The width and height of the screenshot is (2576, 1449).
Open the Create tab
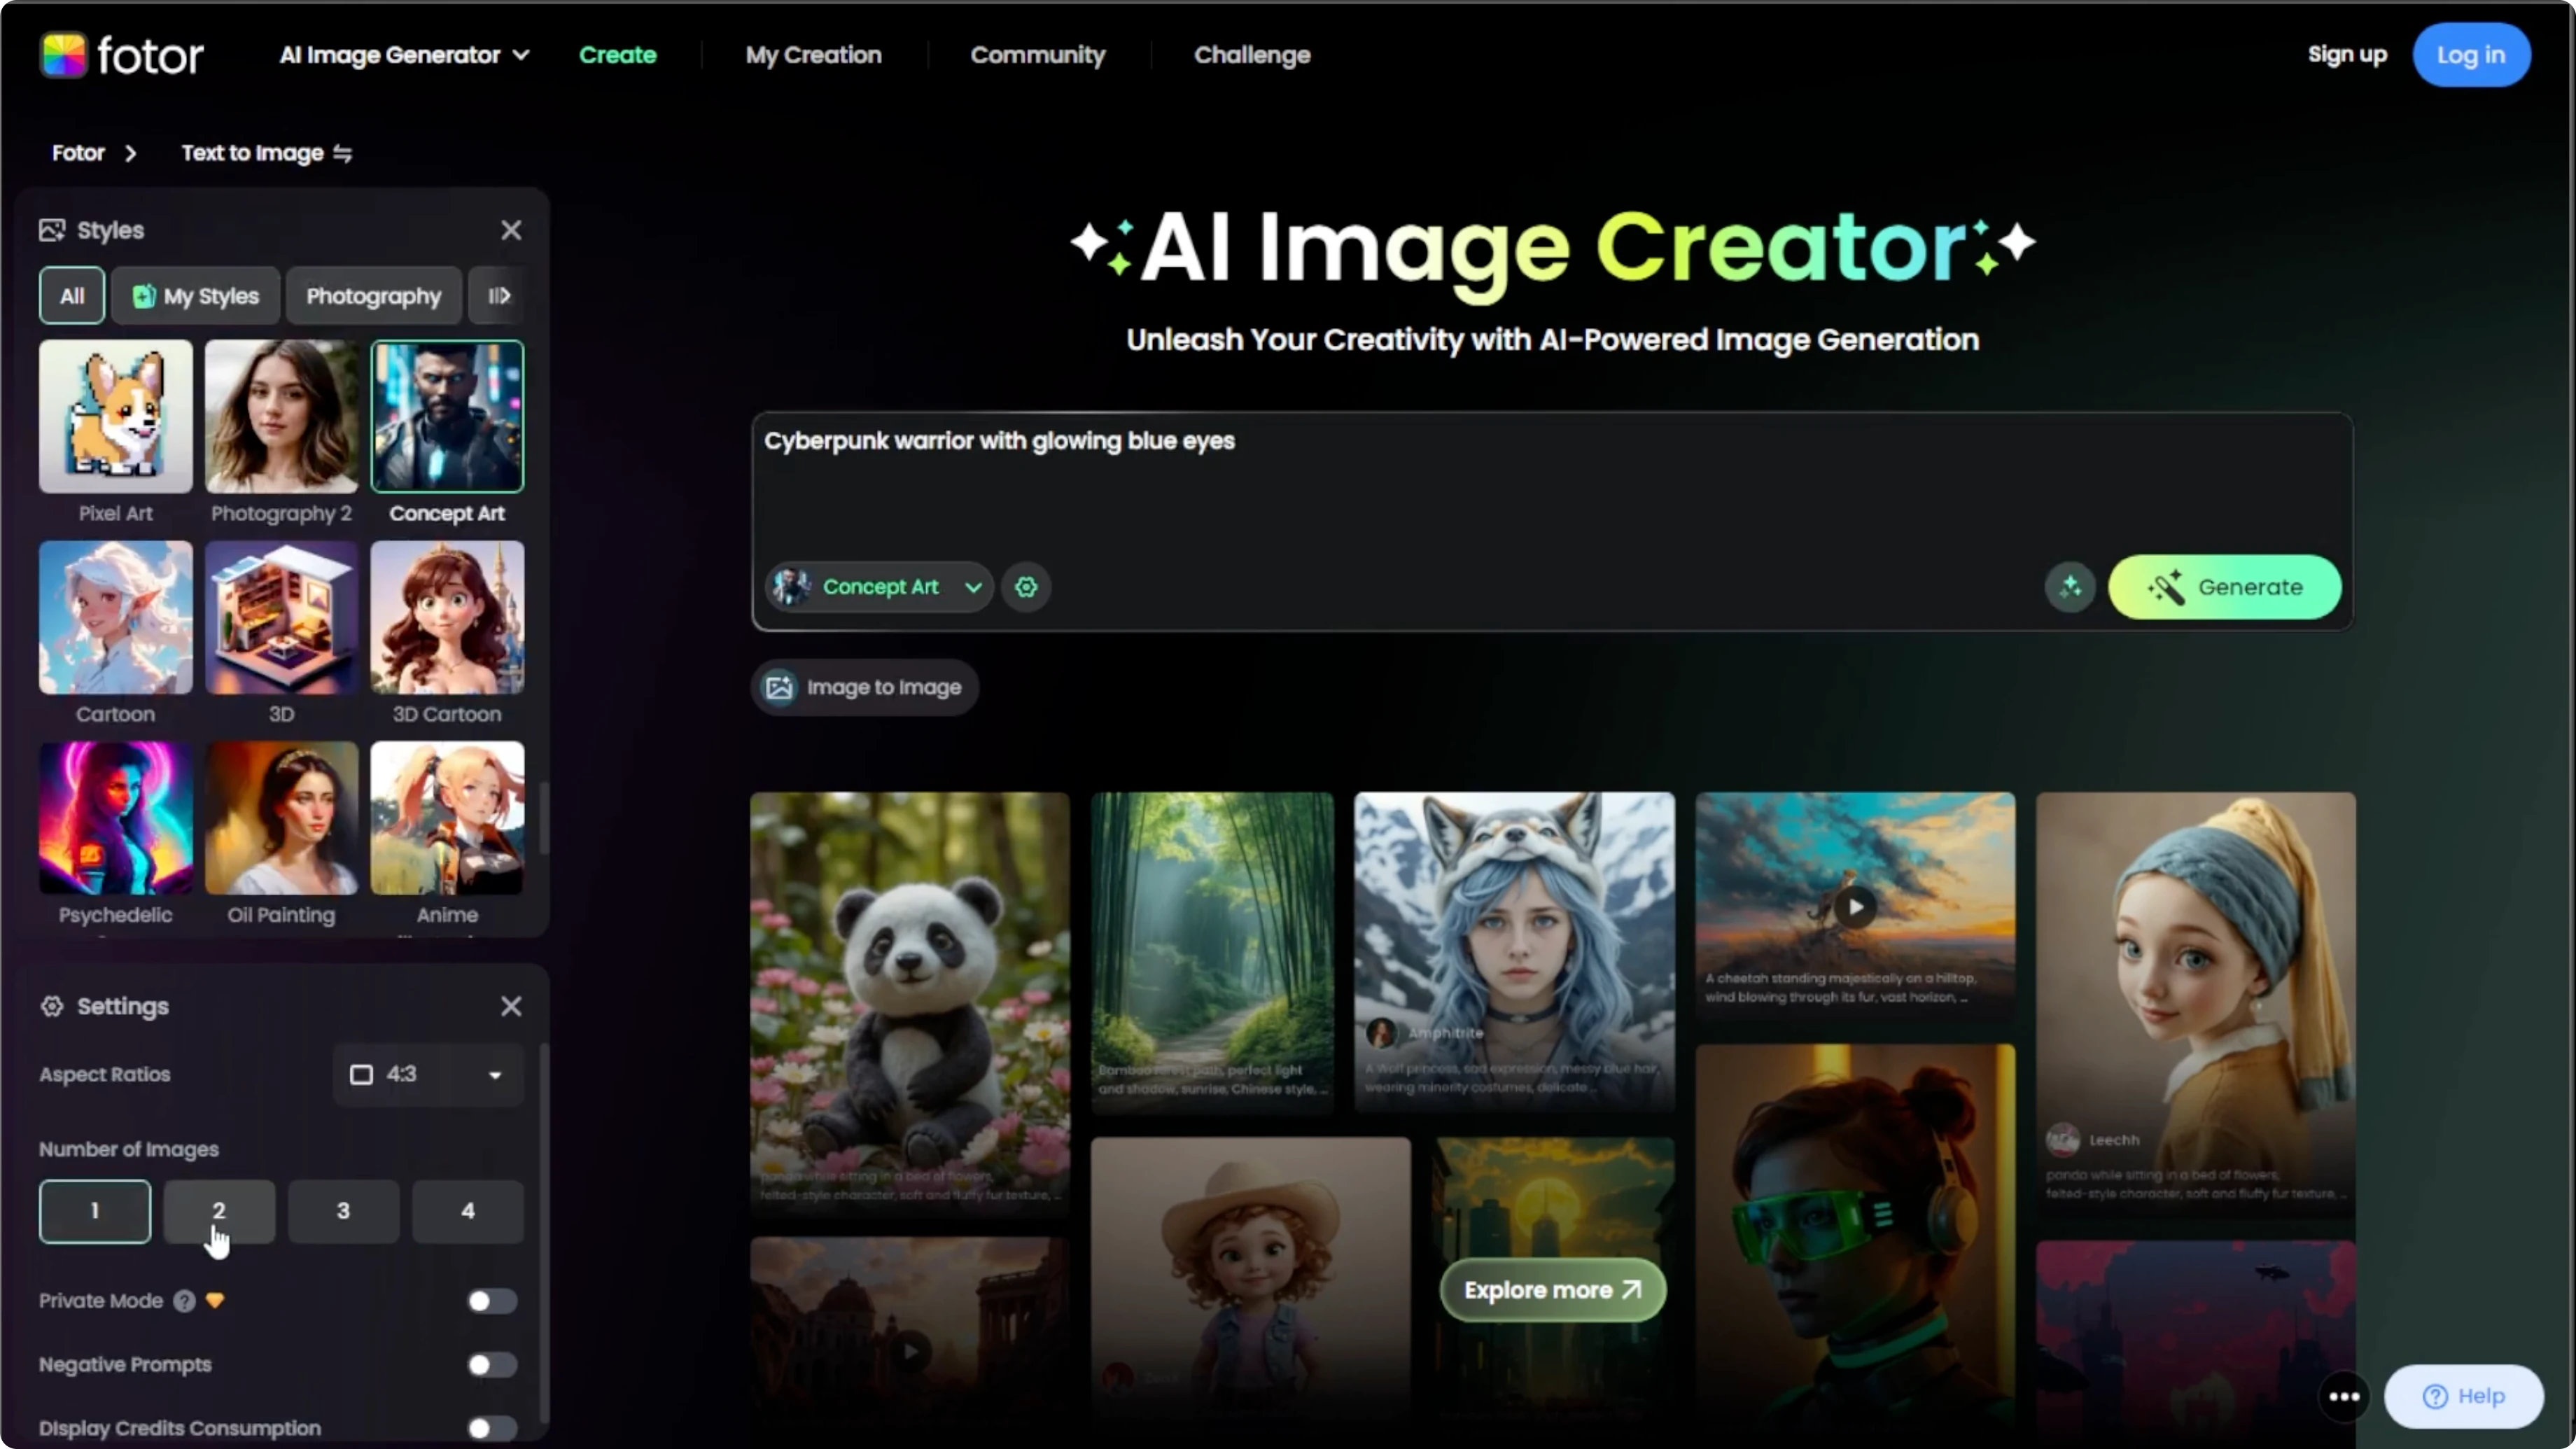(x=617, y=55)
